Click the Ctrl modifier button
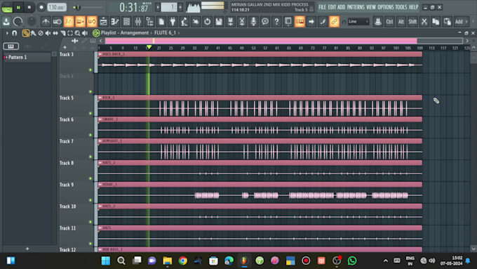Screen dimensions: 477x269 (389, 22)
